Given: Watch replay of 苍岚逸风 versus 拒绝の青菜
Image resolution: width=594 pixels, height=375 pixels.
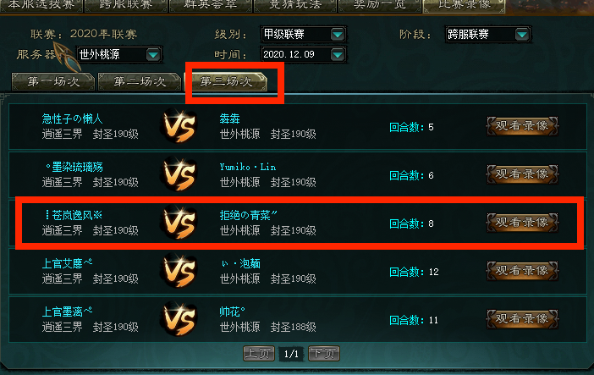Looking at the screenshot, I should (x=522, y=223).
